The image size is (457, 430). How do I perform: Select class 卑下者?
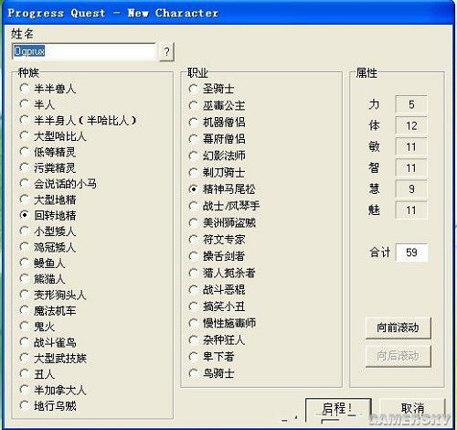(211, 357)
